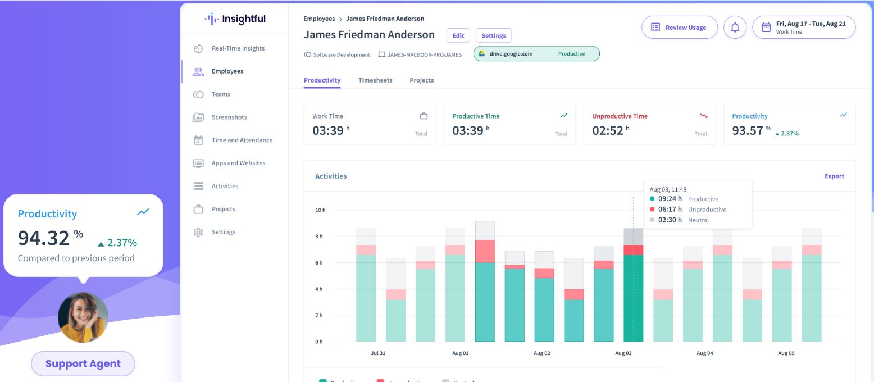Click the notification bell icon
The width and height of the screenshot is (874, 382).
pos(735,28)
